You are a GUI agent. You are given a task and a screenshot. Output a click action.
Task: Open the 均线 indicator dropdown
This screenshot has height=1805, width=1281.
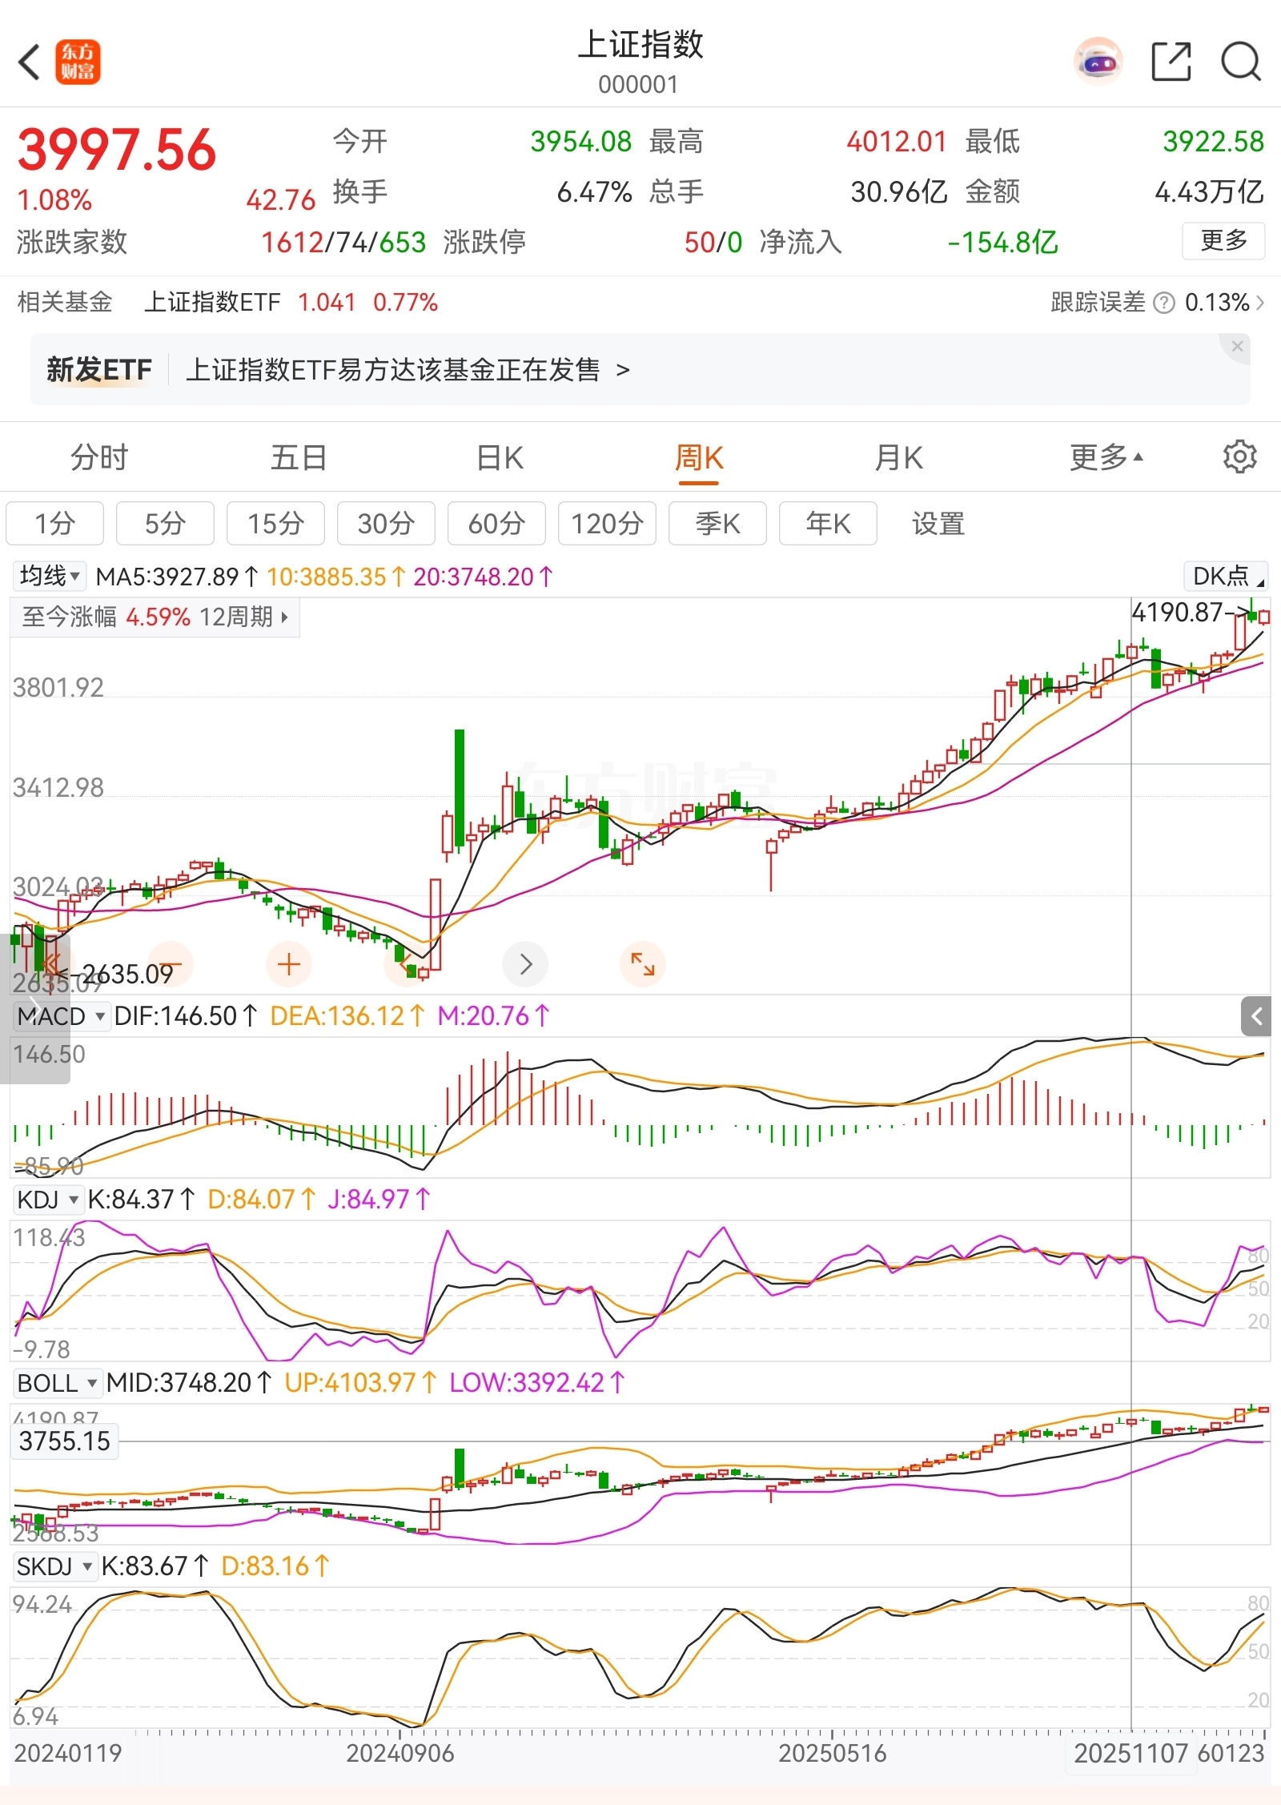pyautogui.click(x=49, y=576)
